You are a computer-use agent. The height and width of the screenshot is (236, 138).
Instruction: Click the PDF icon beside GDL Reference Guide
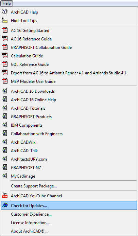[x=5, y=64]
